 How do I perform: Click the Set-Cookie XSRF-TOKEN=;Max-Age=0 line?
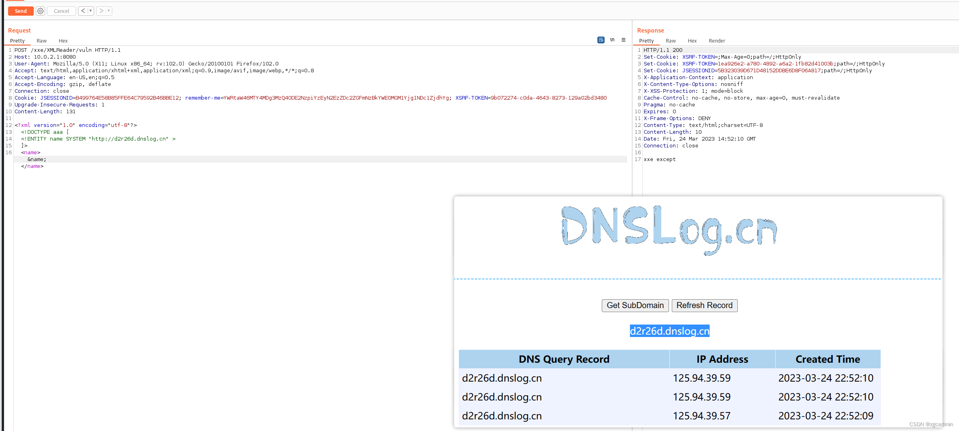[x=722, y=57]
